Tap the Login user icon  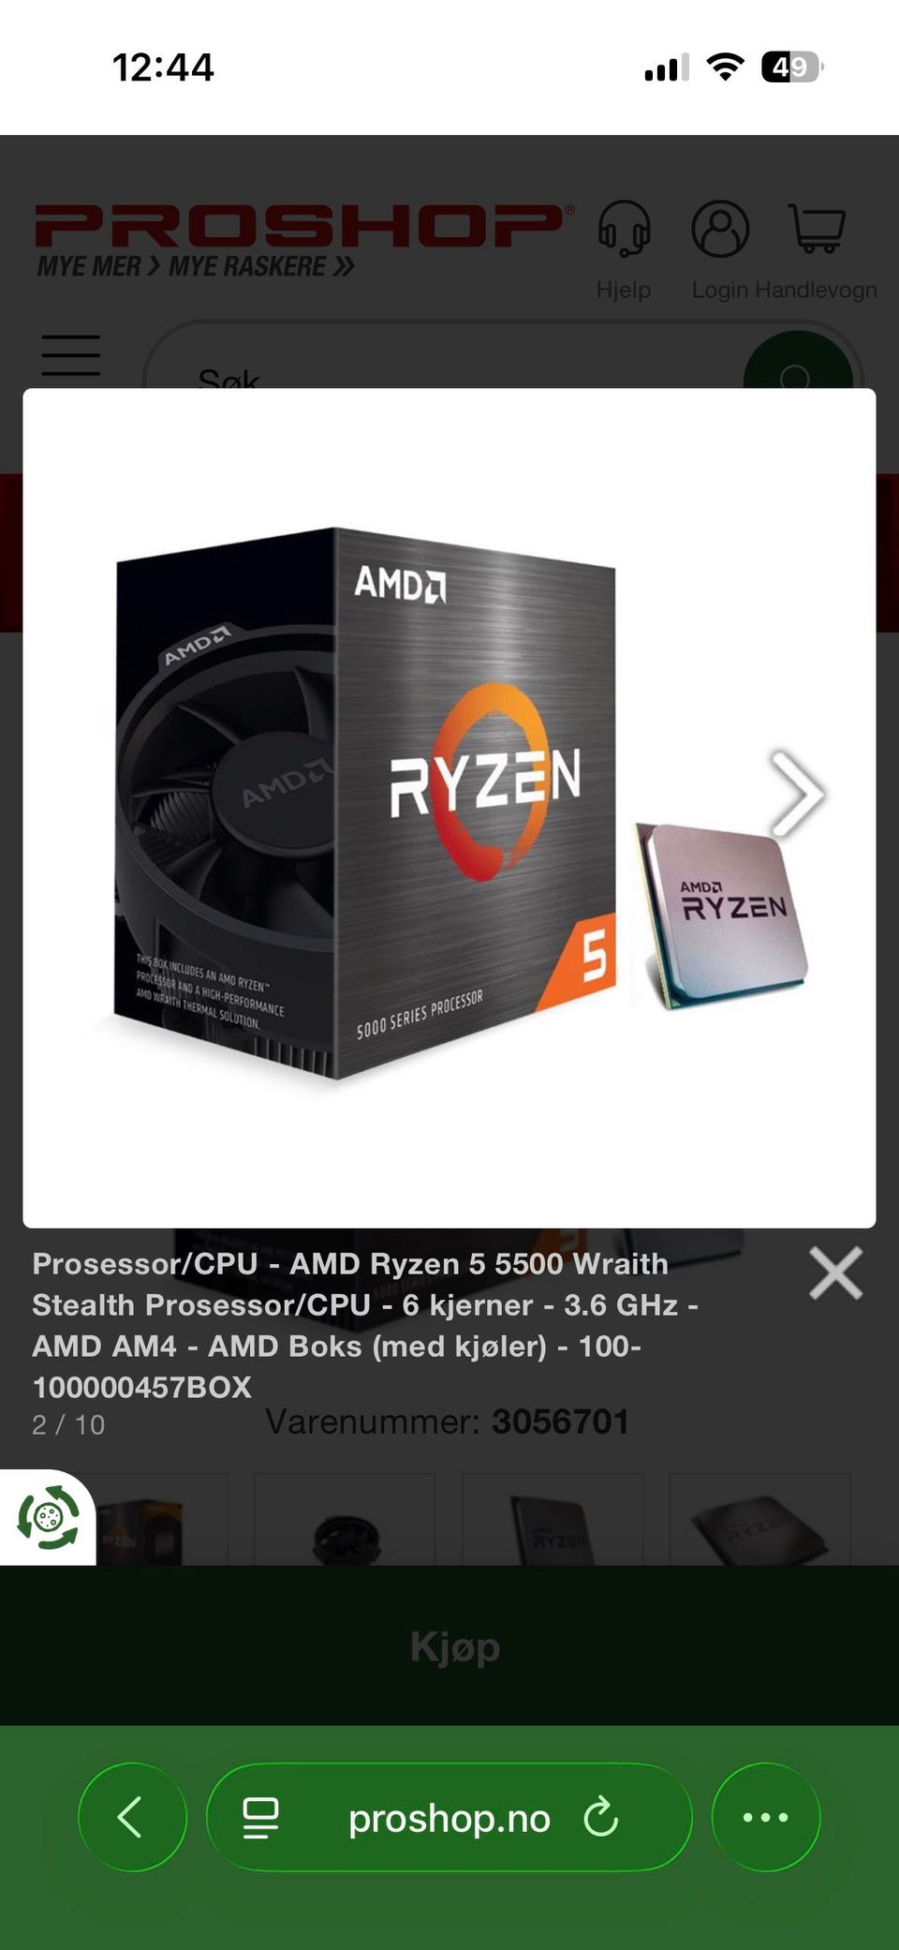(720, 228)
